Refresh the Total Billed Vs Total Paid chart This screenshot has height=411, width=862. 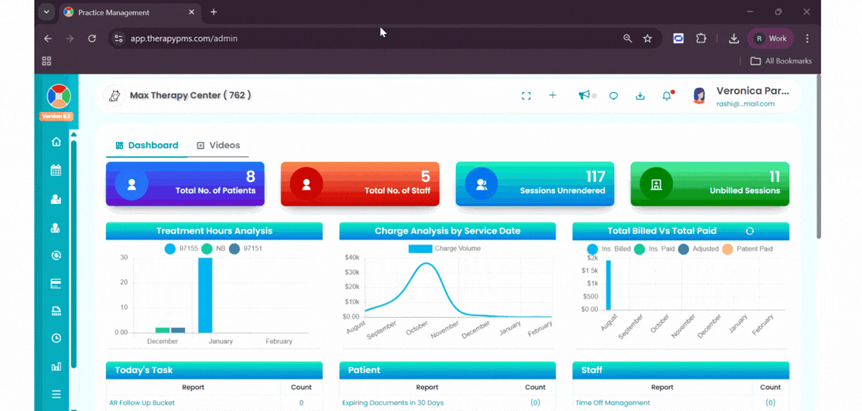[749, 231]
